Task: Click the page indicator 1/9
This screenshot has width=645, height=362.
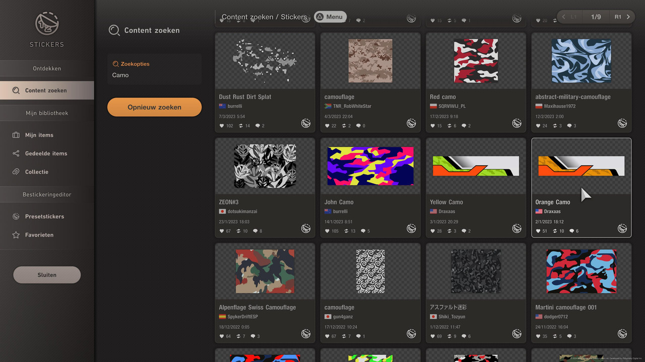Action: point(596,17)
